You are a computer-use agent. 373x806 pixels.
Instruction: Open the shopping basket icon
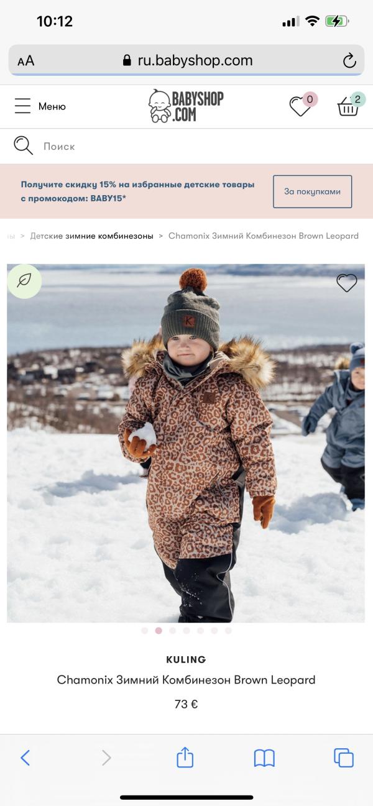pos(349,106)
